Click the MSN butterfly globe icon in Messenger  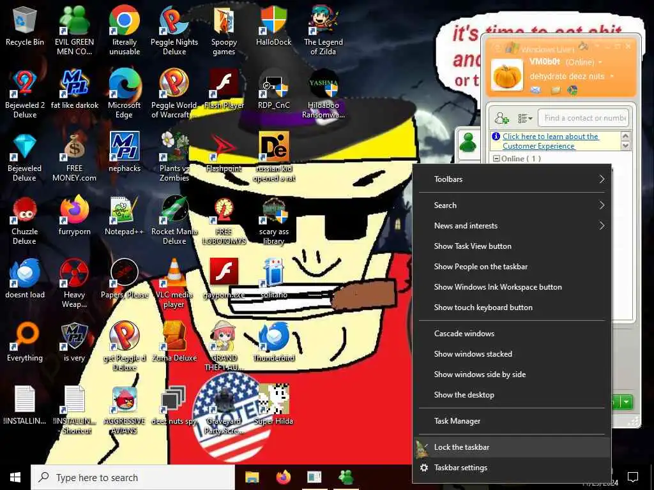click(573, 90)
